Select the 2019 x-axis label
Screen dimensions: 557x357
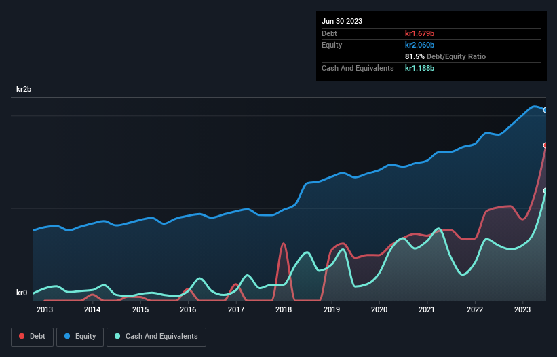pos(332,309)
